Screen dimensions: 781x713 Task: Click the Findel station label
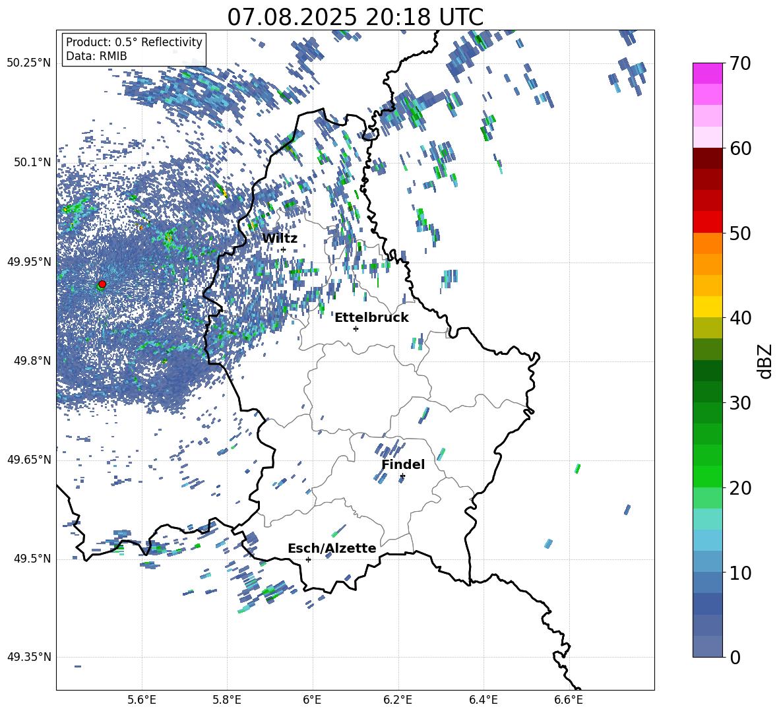(x=403, y=464)
